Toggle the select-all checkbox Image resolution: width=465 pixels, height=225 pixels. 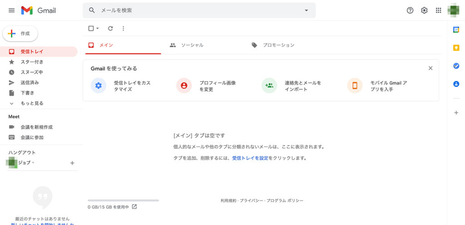click(91, 29)
